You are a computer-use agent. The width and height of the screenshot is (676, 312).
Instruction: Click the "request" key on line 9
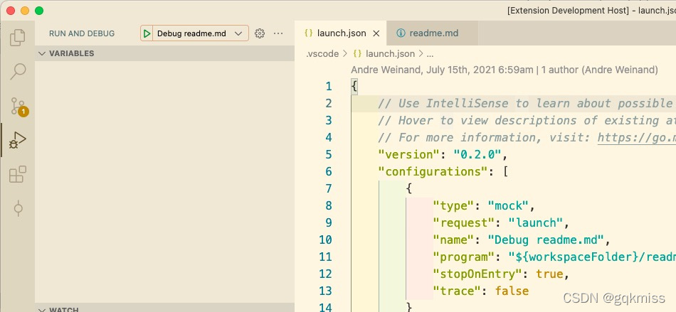pos(464,223)
